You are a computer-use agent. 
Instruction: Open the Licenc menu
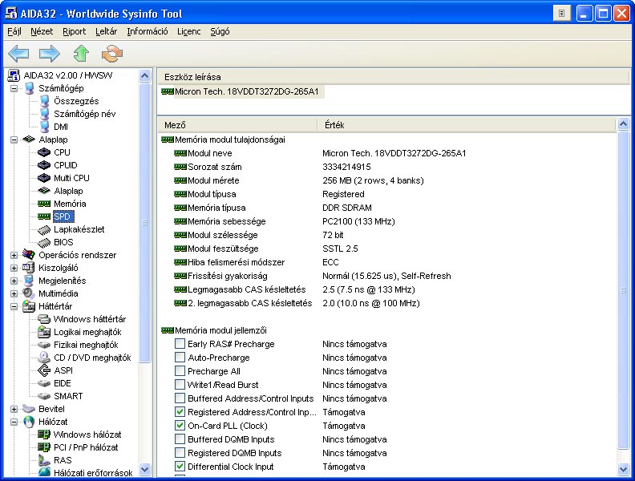coord(188,31)
